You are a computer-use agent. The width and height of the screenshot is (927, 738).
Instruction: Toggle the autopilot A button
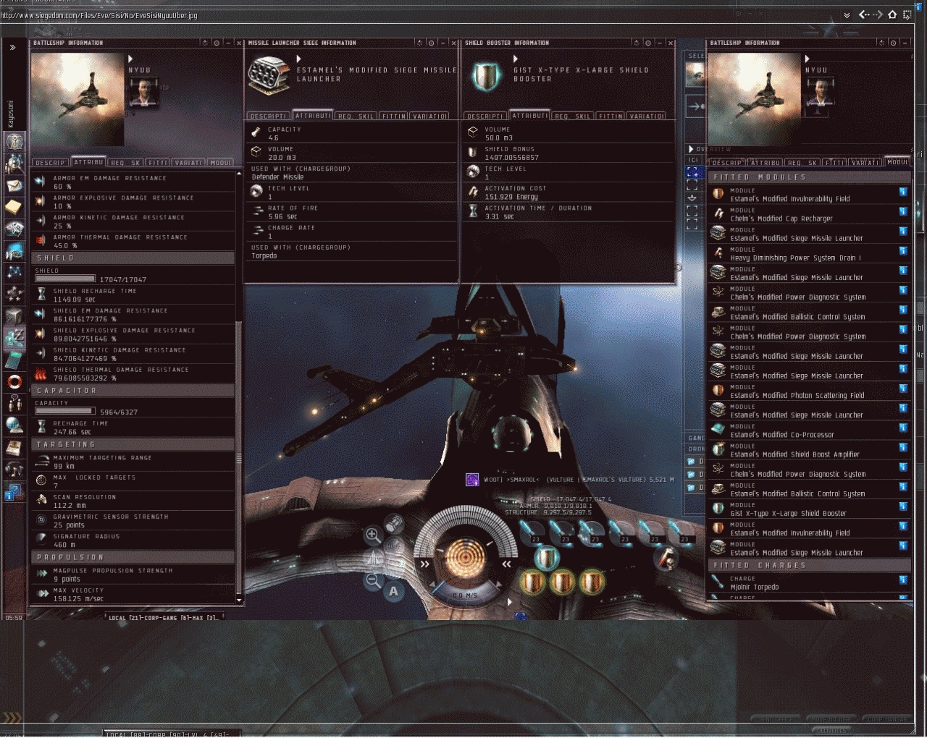393,591
